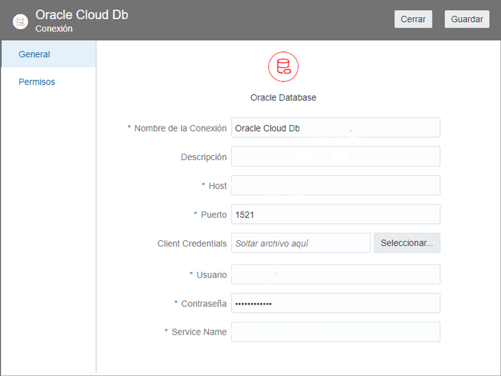Screen dimensions: 501x376
Task: Click the Contraseña label
Action: tap(204, 304)
